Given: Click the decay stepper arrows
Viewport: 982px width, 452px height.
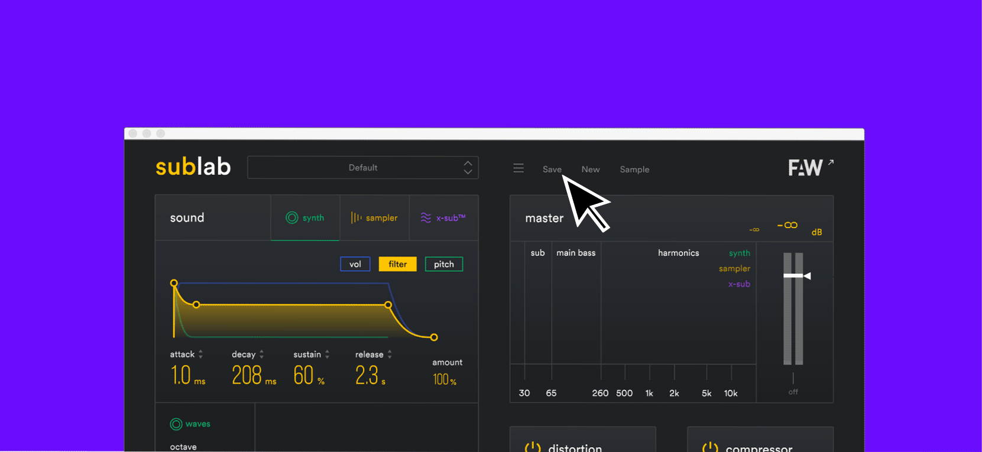Looking at the screenshot, I should [261, 354].
